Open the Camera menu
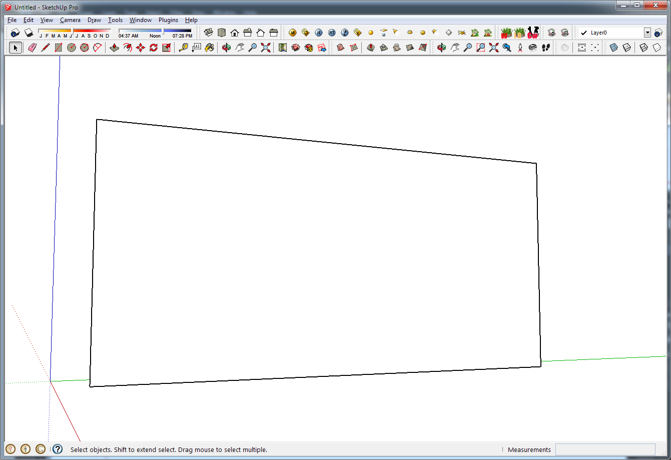Image resolution: width=671 pixels, height=460 pixels. (70, 20)
